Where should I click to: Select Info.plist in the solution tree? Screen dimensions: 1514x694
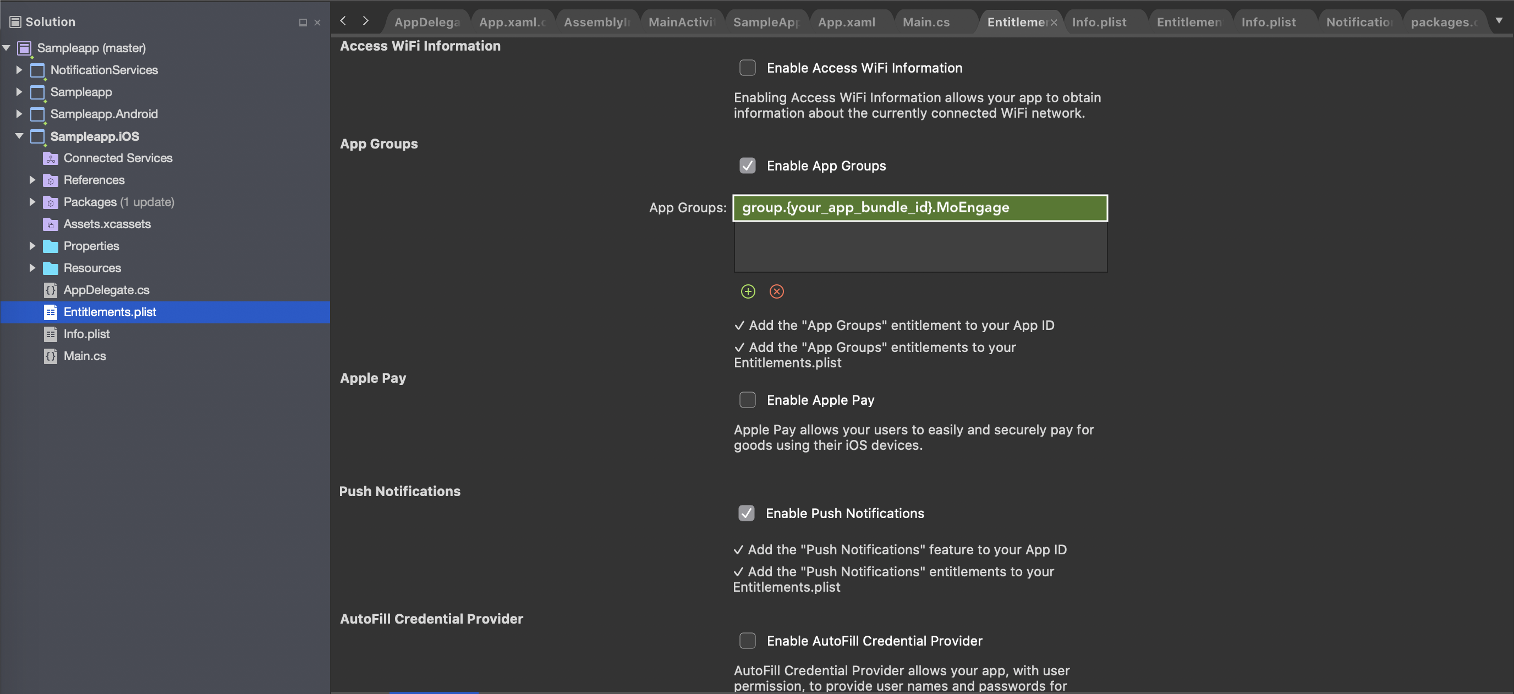pyautogui.click(x=165, y=334)
